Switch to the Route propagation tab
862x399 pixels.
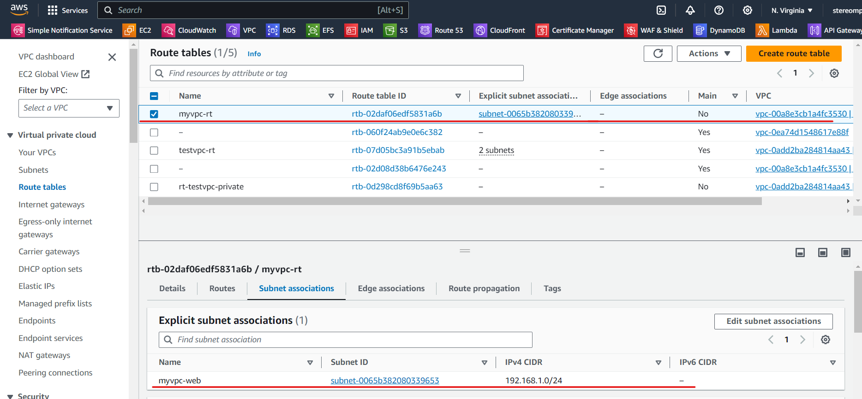[484, 288]
